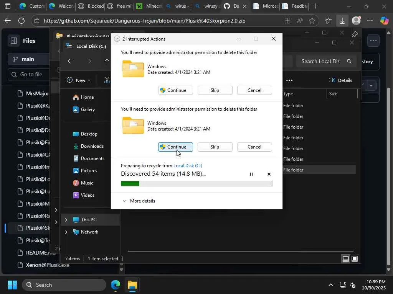Screen dimensions: 393x294
Task: Click the Go to file search field
Action: pos(29,75)
